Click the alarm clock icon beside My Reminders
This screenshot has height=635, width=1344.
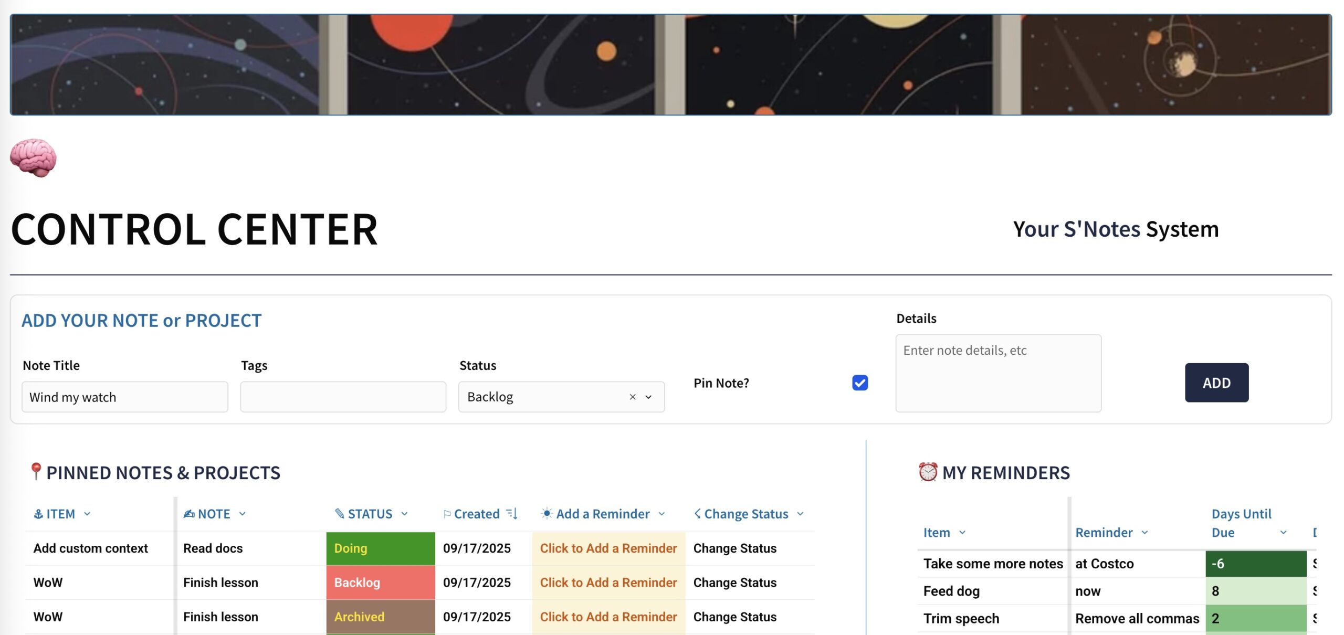pyautogui.click(x=928, y=472)
